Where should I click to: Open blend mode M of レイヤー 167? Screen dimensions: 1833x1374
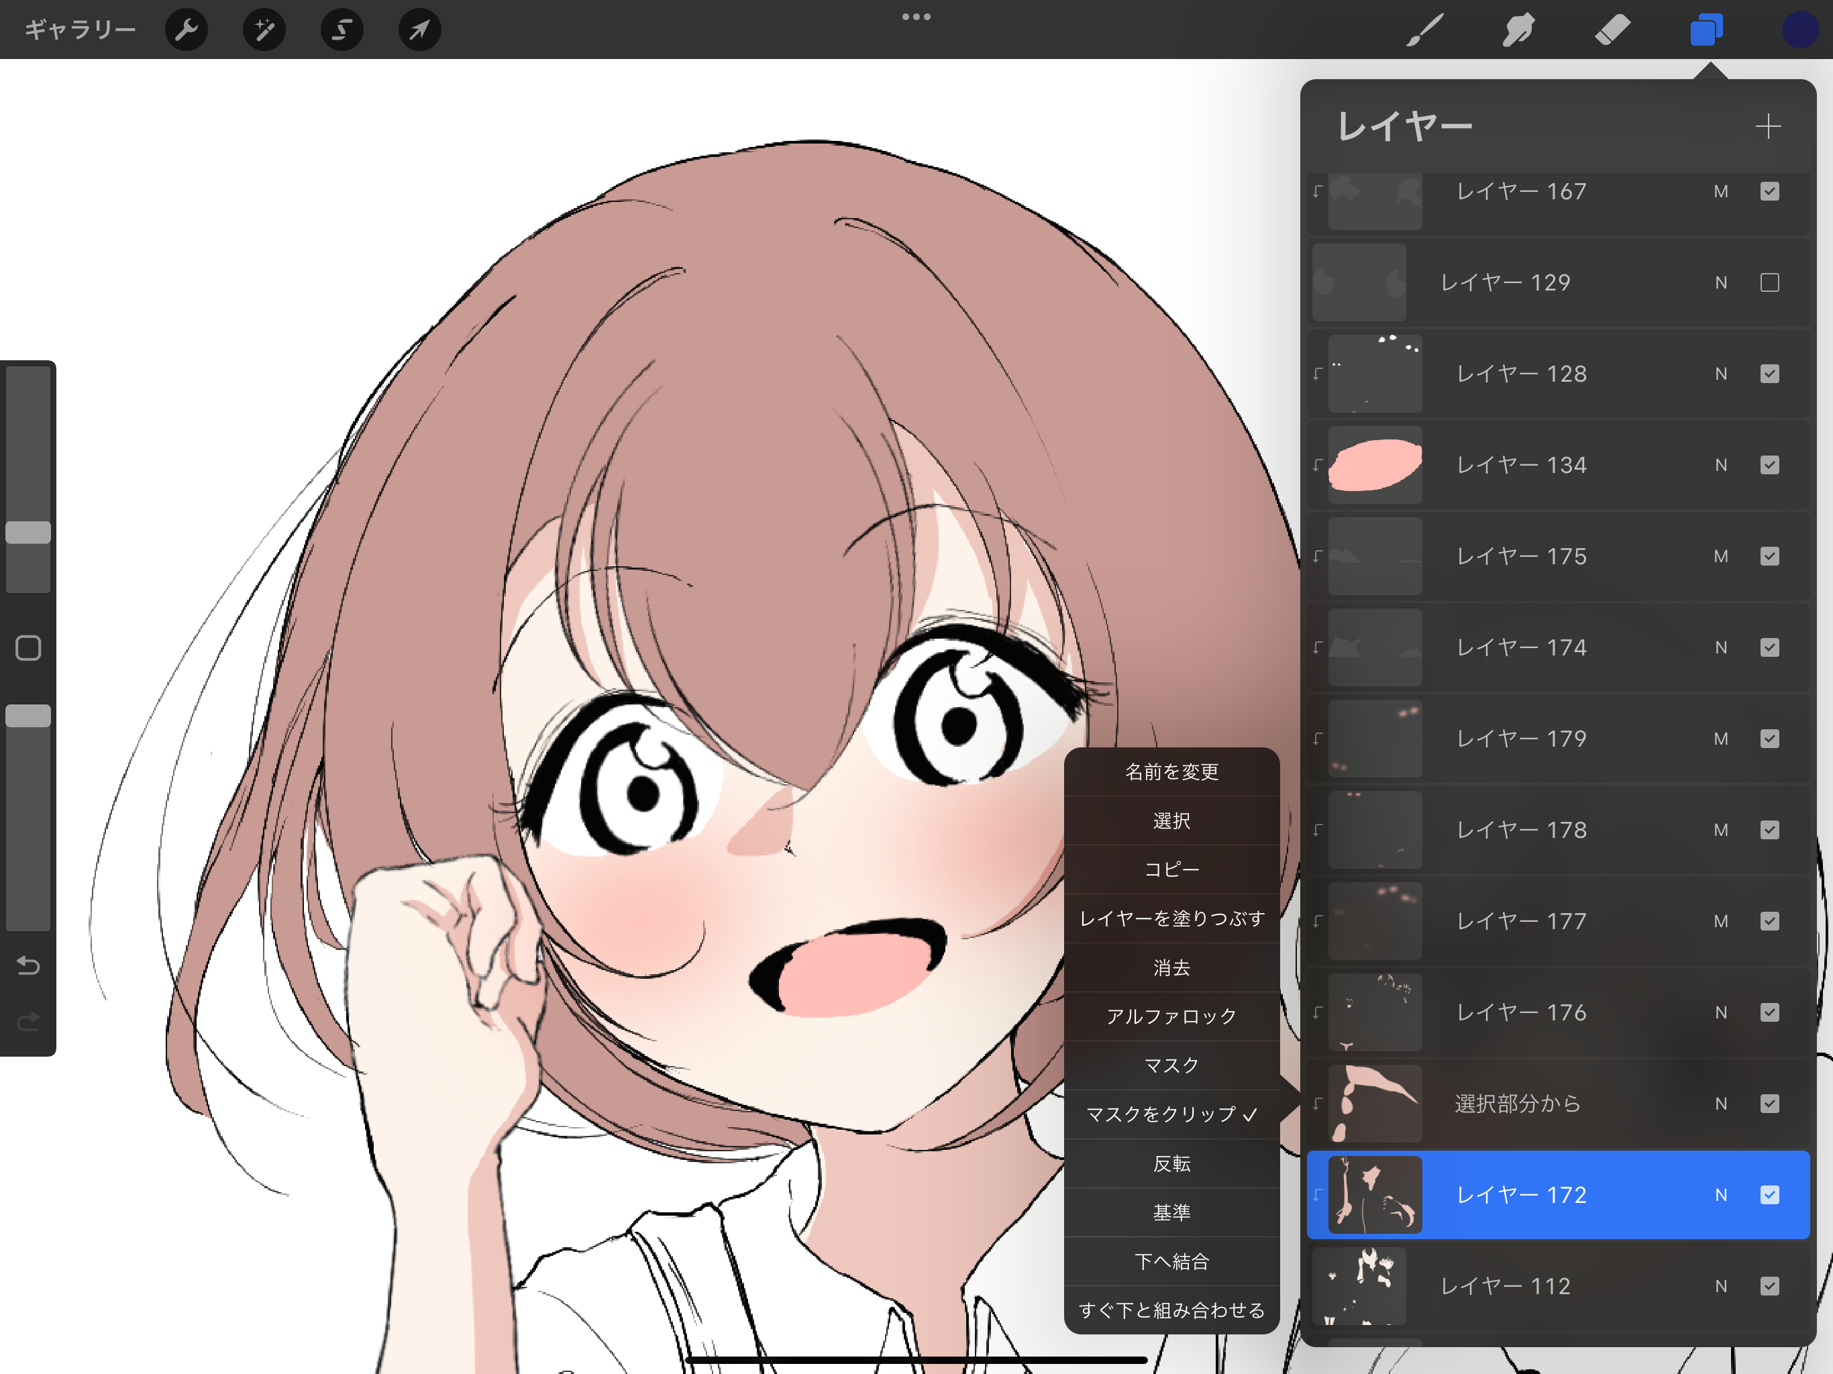click(x=1721, y=191)
